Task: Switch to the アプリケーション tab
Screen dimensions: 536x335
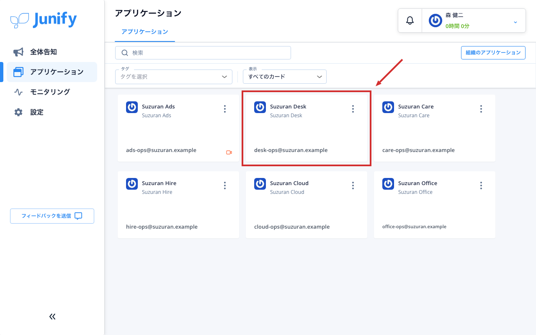Action: (x=145, y=32)
